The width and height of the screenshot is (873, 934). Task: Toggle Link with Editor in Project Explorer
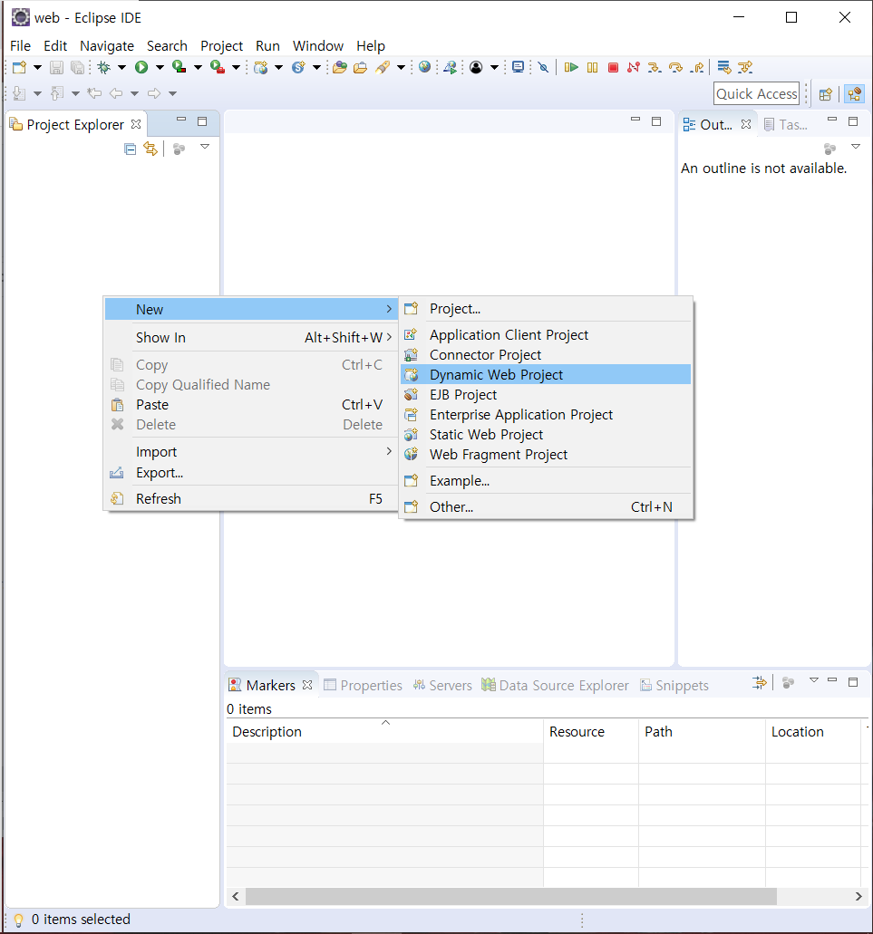click(150, 149)
